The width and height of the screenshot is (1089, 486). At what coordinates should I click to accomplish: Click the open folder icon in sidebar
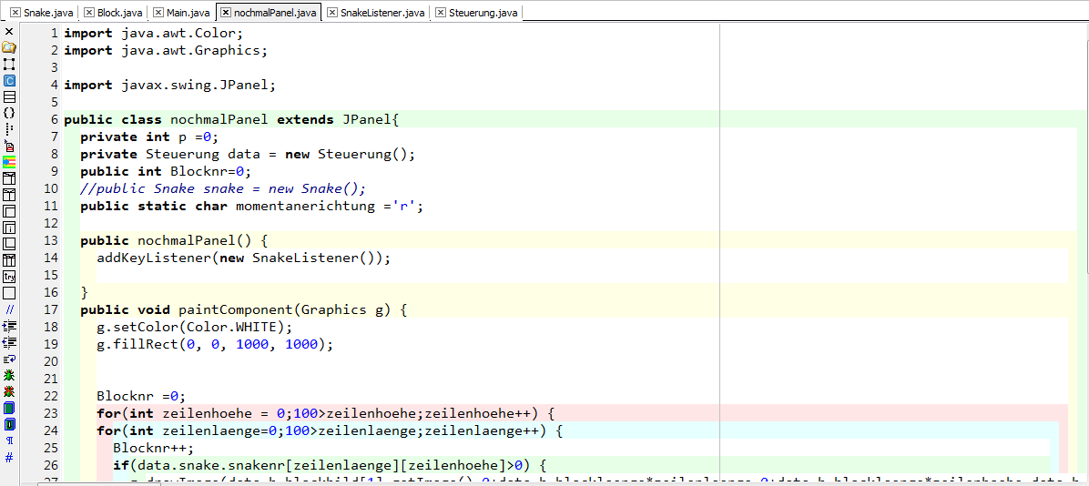pos(9,47)
